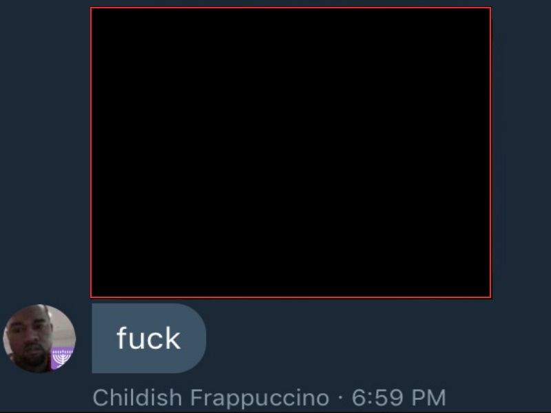Click the sender name Childish Frappuccino
This screenshot has width=551, height=413.
(x=211, y=398)
